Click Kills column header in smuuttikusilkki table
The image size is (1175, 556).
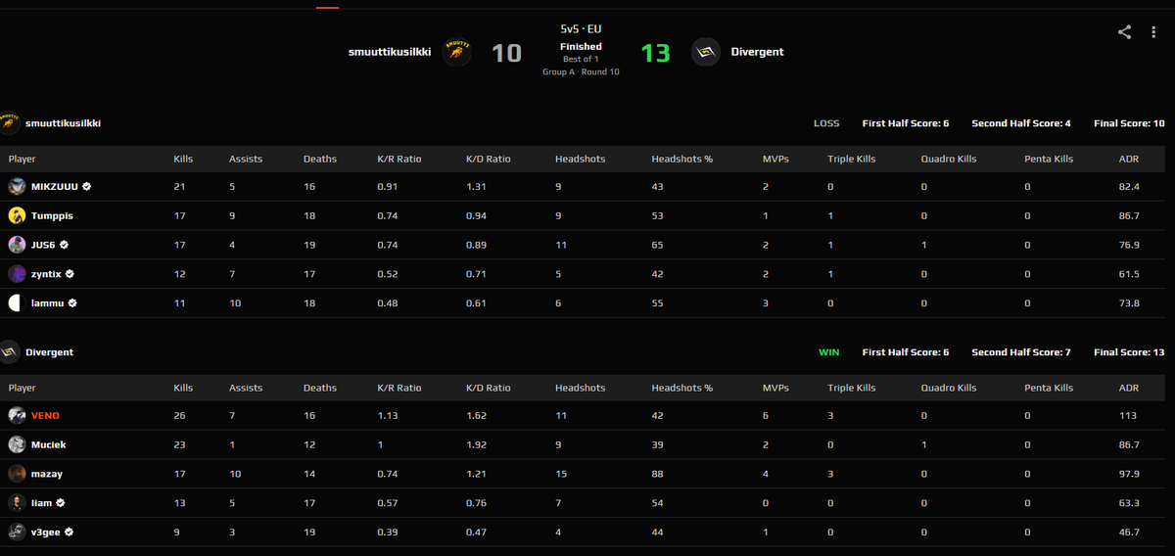pyautogui.click(x=183, y=159)
